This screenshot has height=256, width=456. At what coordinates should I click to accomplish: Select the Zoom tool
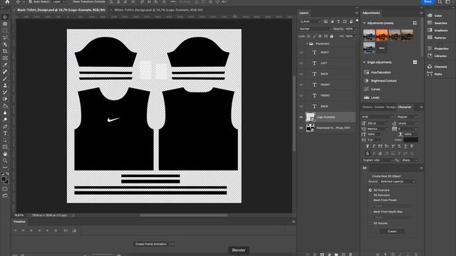(5, 161)
